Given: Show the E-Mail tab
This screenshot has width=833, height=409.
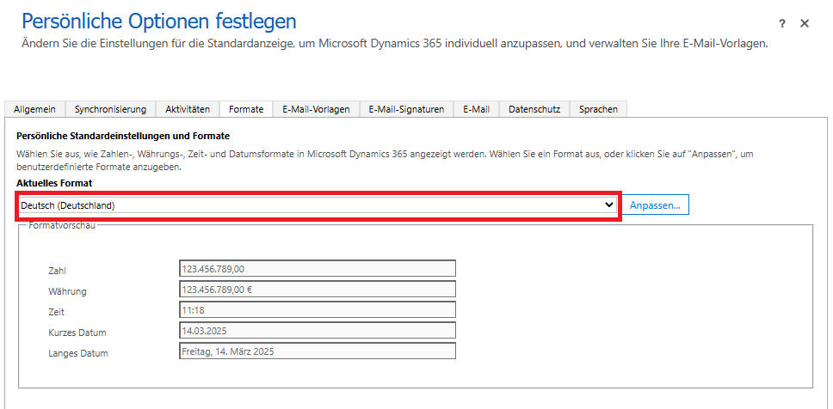Looking at the screenshot, I should coord(476,109).
